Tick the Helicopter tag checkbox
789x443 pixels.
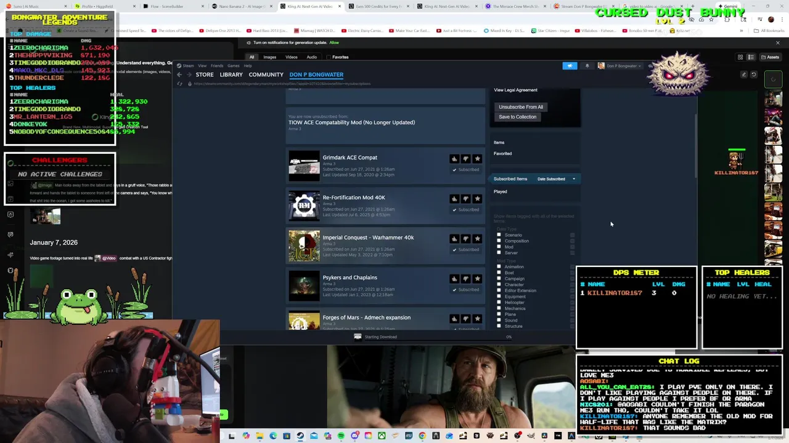[x=499, y=302]
